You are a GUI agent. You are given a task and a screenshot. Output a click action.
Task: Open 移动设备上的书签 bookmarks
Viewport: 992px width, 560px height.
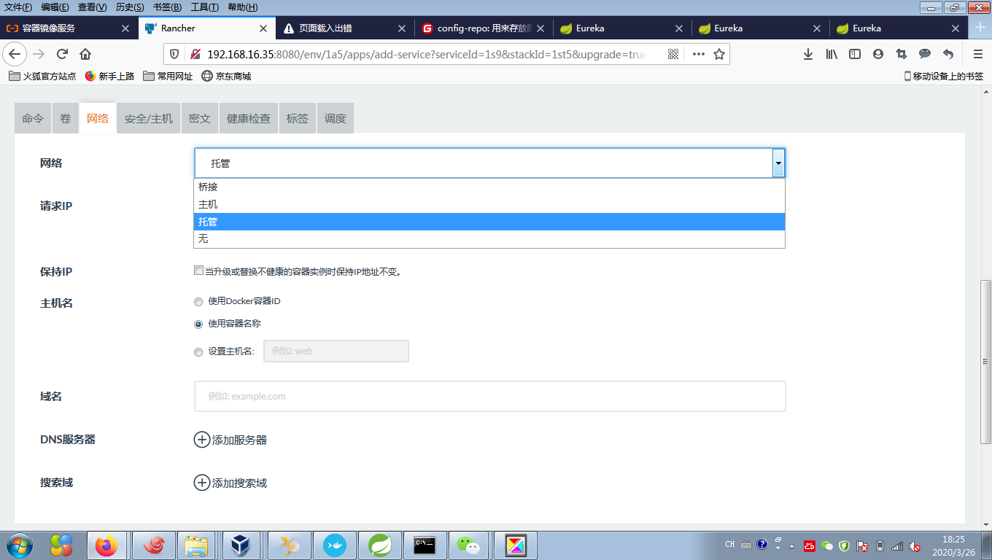[x=944, y=76]
